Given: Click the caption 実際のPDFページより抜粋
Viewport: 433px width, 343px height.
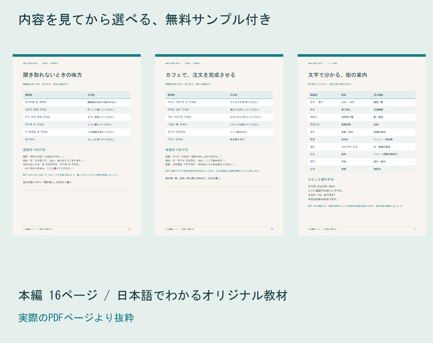Looking at the screenshot, I should [x=76, y=318].
